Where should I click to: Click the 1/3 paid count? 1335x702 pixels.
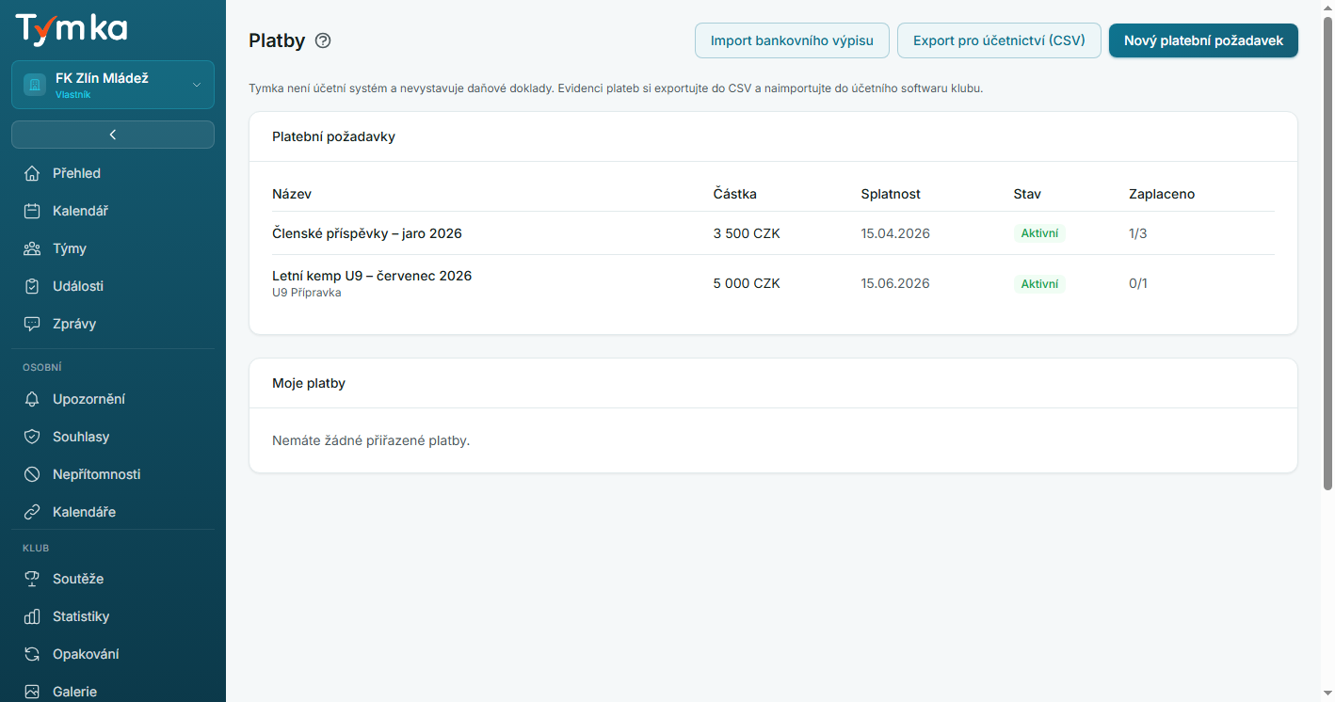point(1138,233)
